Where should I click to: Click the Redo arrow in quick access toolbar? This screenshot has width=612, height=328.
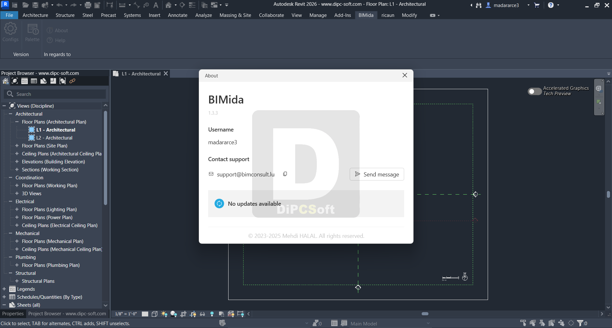[x=74, y=5]
